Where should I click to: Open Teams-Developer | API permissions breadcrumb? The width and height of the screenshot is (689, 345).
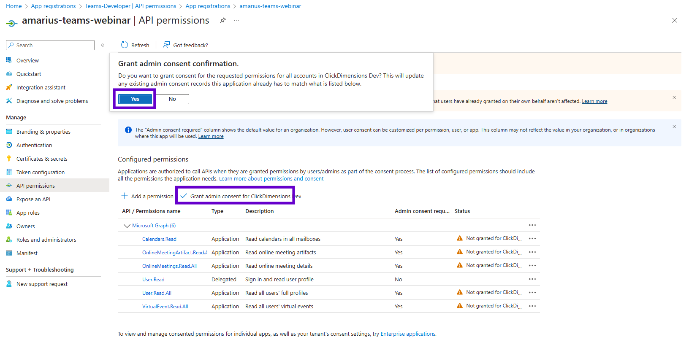point(130,6)
